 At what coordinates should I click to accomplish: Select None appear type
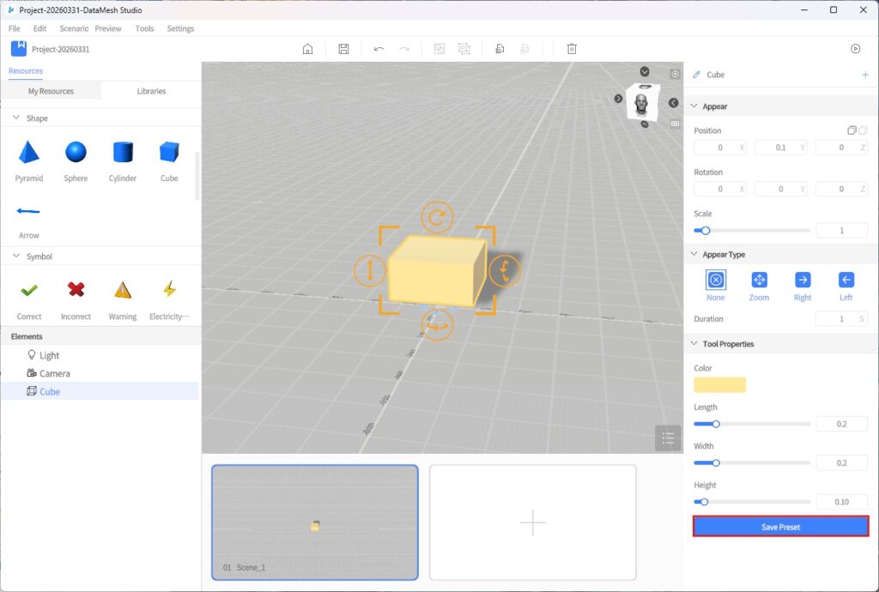pos(715,280)
